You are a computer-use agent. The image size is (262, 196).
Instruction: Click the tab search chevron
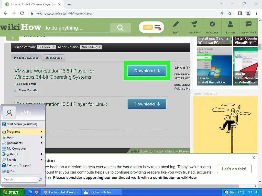click(221, 4)
